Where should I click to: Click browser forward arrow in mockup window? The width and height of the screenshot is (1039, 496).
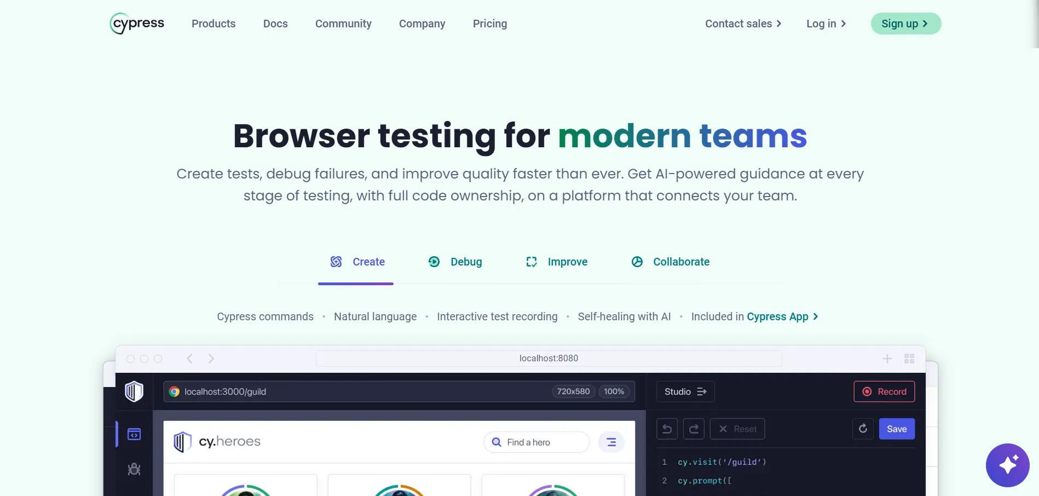[211, 359]
